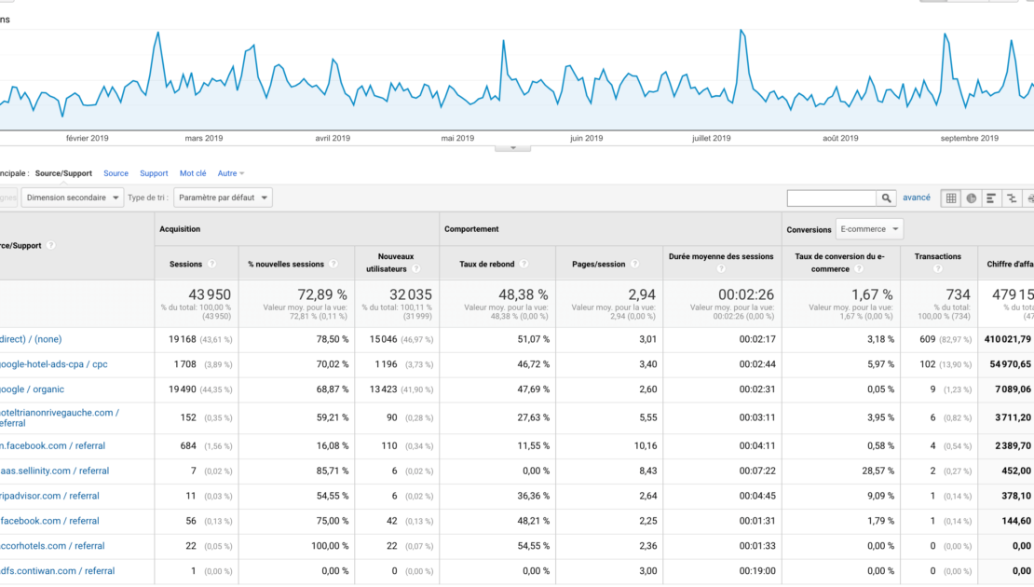Click the avancé filter link
Screen dimensions: 1034x587
pos(917,198)
